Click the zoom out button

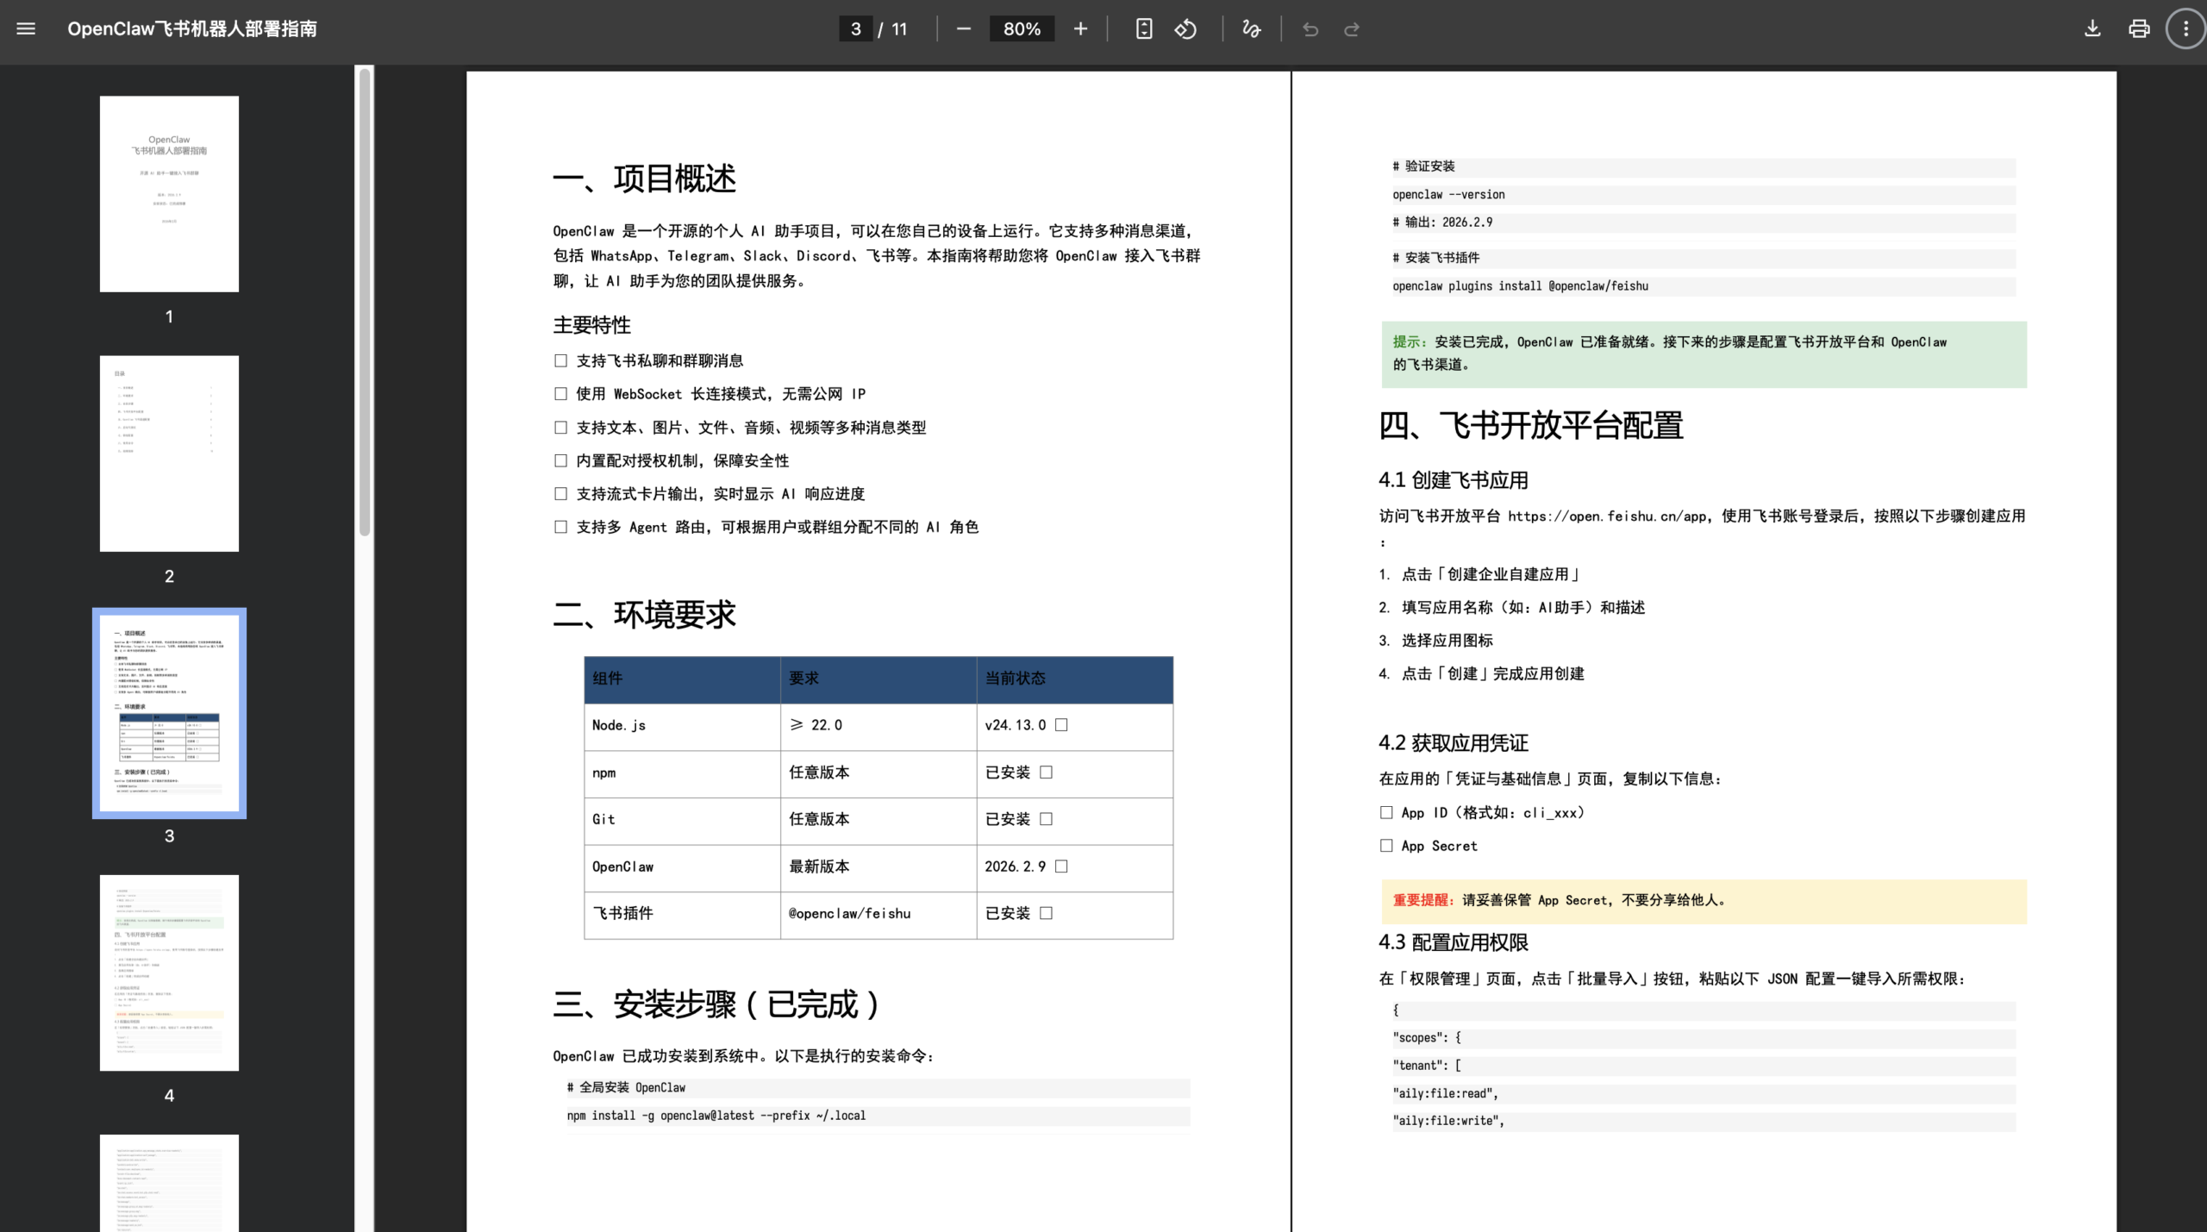962,28
